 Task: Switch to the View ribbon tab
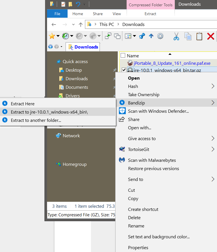click(117, 14)
